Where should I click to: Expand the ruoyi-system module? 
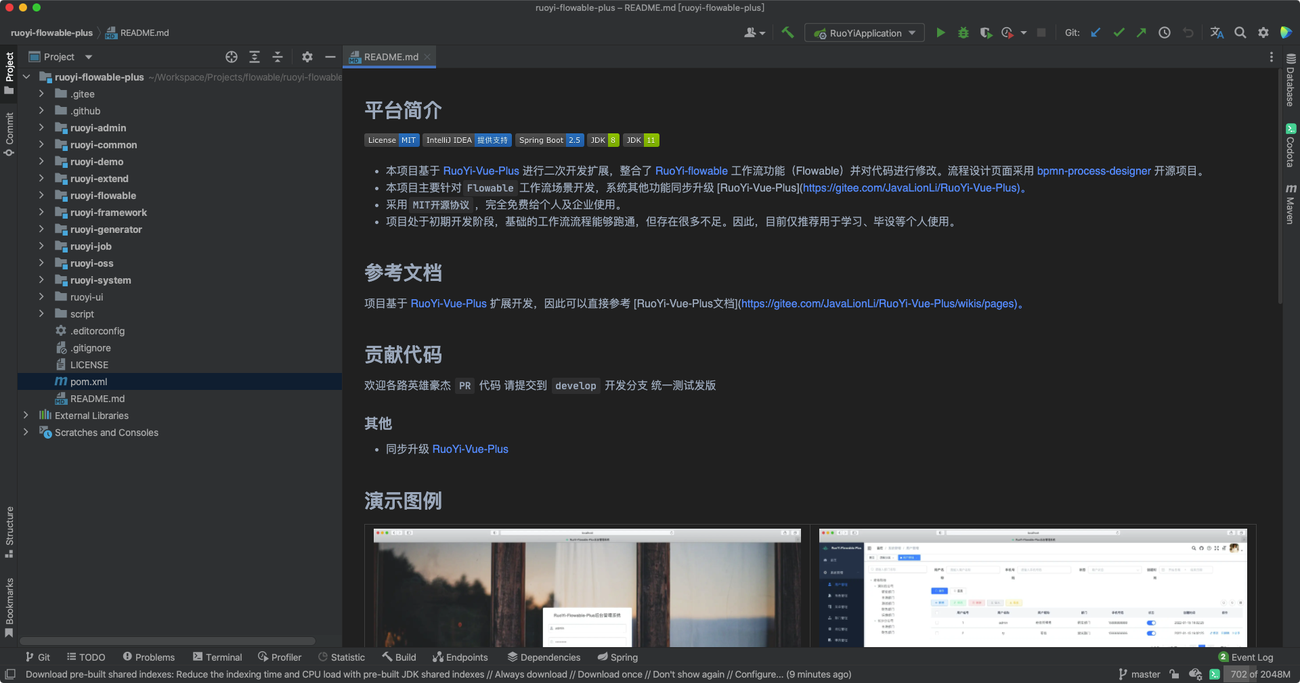click(x=41, y=280)
